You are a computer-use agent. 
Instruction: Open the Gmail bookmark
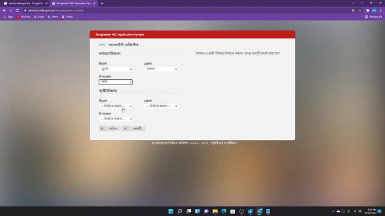tap(67, 17)
